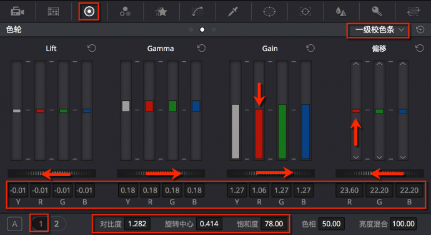431x235 pixels.
Task: Click the Gain green bar
Action: tap(282, 110)
